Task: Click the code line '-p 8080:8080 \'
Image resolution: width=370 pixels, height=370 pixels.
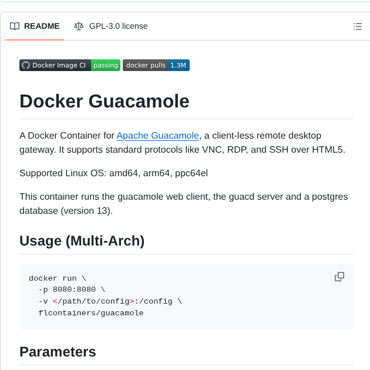Action: pos(72,290)
